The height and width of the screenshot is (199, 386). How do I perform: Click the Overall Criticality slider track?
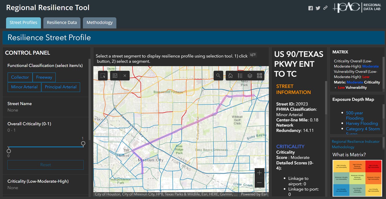tap(46, 147)
